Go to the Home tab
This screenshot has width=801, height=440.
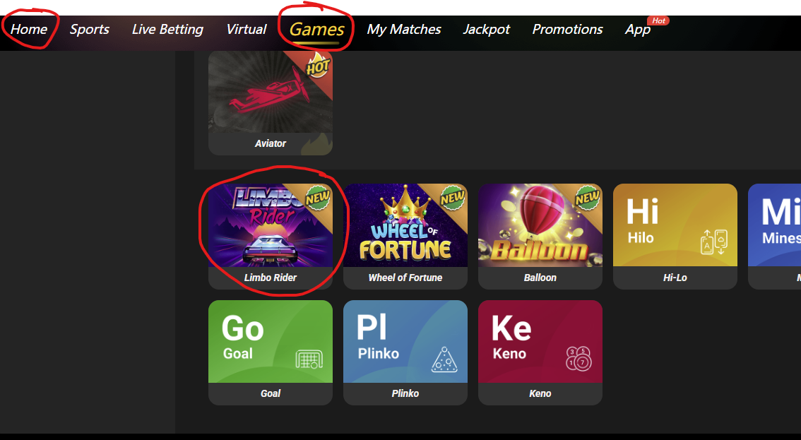pyautogui.click(x=29, y=29)
